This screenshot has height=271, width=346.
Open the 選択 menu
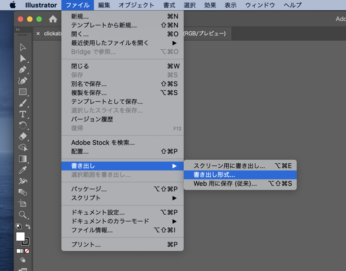[x=189, y=5]
